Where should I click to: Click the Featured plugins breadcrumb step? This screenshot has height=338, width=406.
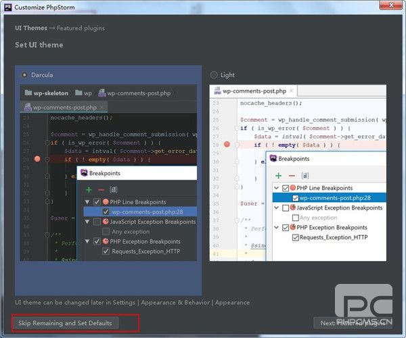pyautogui.click(x=81, y=28)
